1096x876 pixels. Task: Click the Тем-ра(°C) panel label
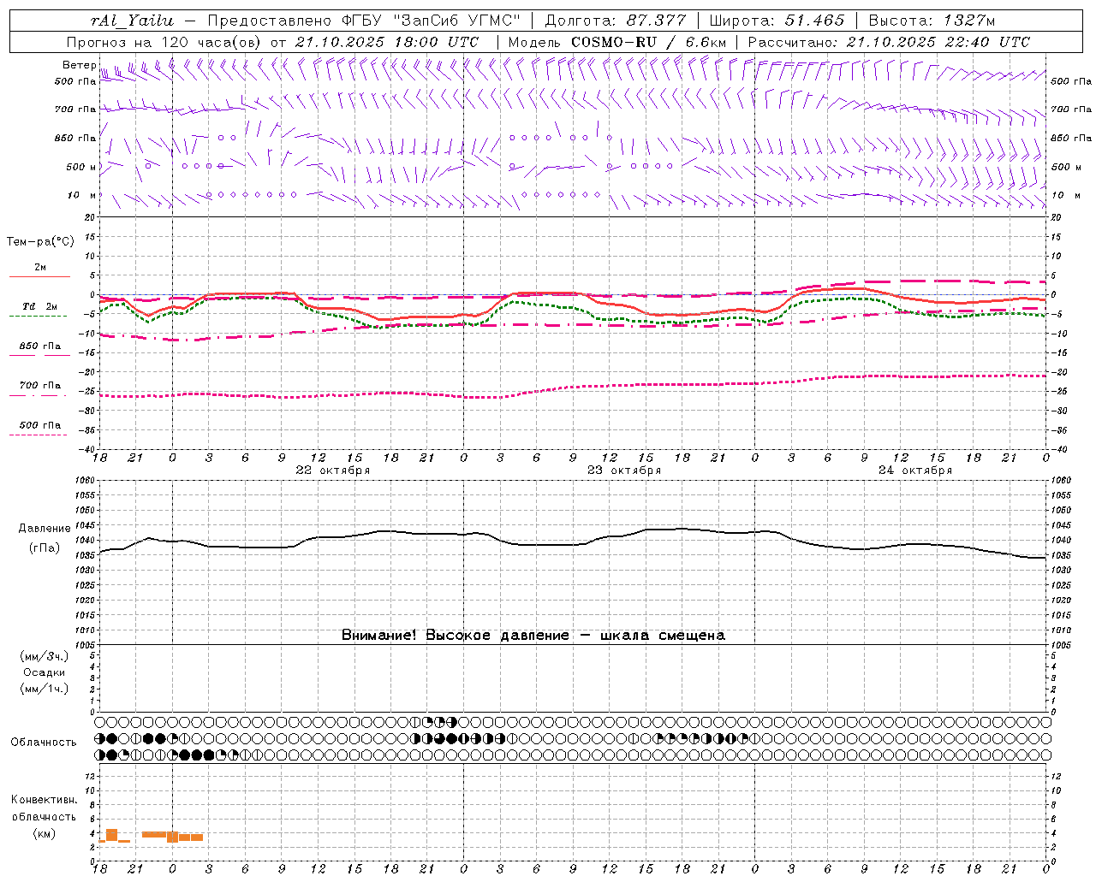click(x=40, y=242)
